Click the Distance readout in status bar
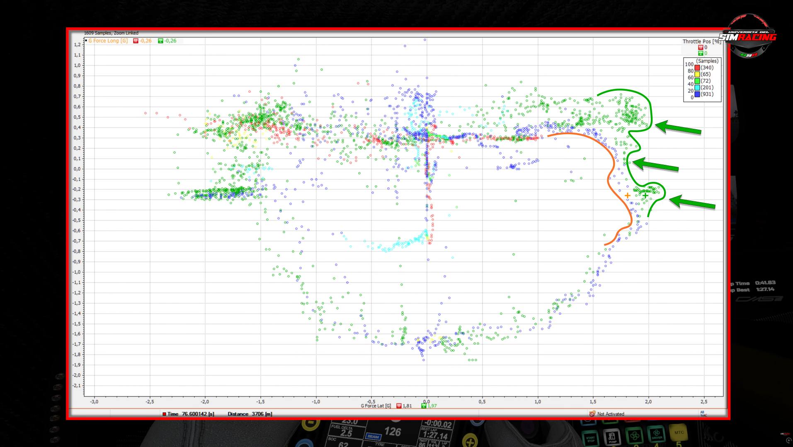793x447 pixels. pos(250,414)
